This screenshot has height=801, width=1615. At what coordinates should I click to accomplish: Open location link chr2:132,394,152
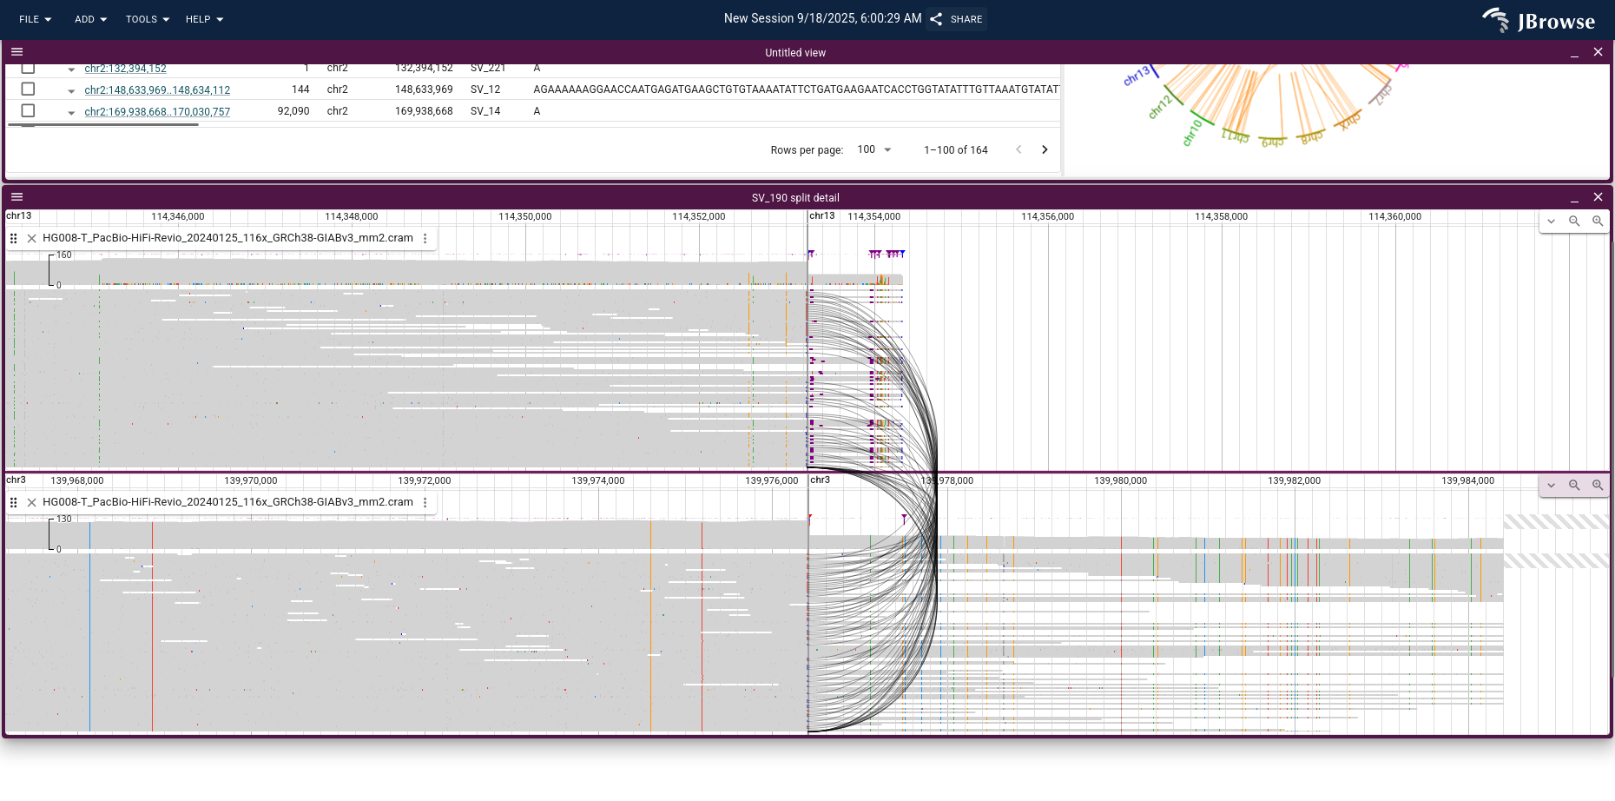(126, 69)
